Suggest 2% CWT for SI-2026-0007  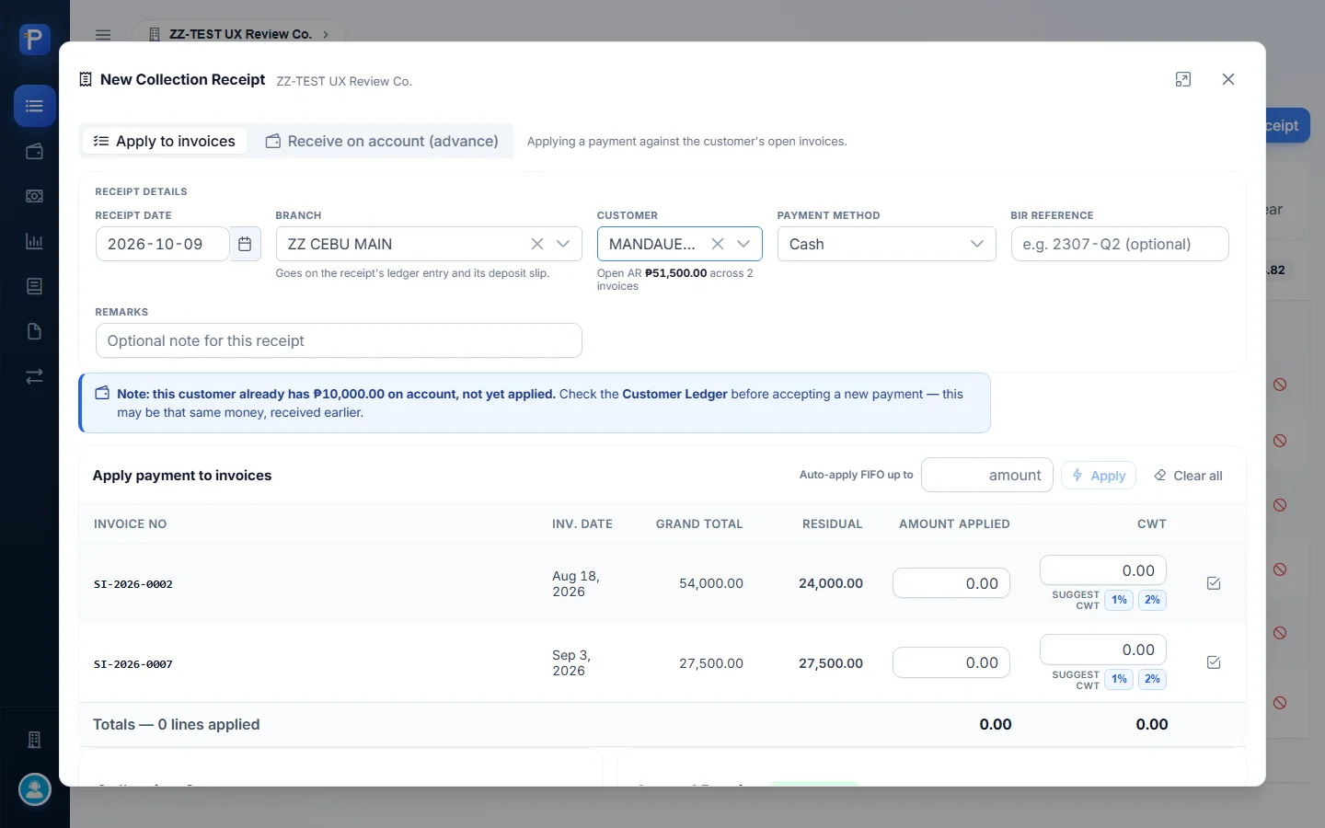[1152, 679]
